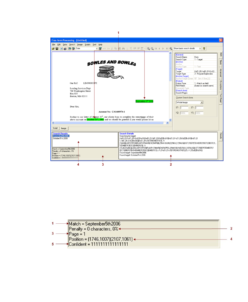Screen dimensions: 248x302
Task: Switch to the Main vertical tab
Action: (x=221, y=55)
